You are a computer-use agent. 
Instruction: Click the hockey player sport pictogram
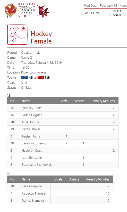[x=17, y=35]
